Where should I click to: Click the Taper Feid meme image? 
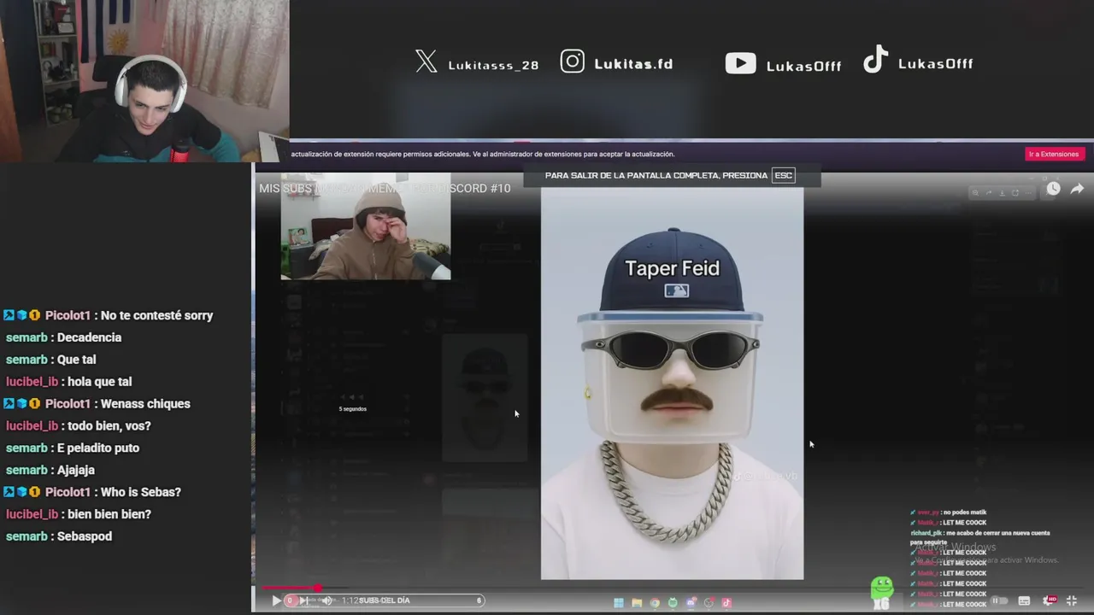[672, 384]
